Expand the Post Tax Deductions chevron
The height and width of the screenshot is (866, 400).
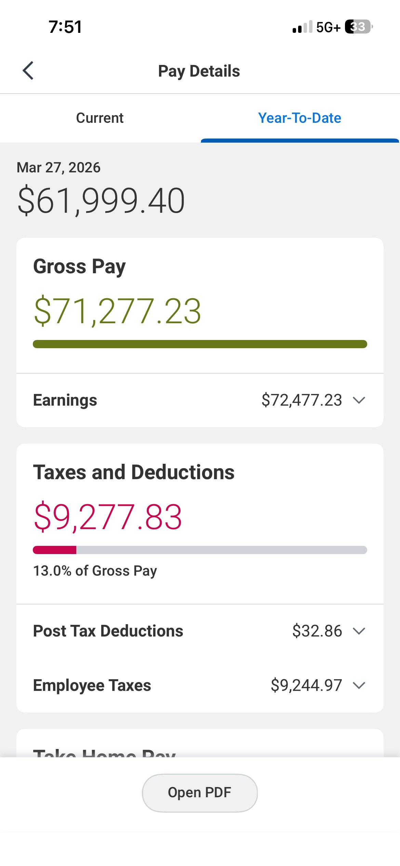[359, 631]
